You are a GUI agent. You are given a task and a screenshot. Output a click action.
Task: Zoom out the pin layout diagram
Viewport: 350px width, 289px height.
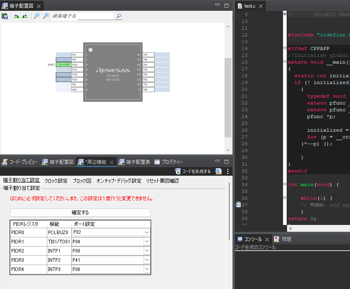point(36,16)
